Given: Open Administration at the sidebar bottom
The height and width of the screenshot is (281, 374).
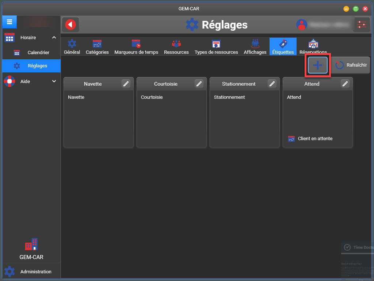Looking at the screenshot, I should coord(31,272).
